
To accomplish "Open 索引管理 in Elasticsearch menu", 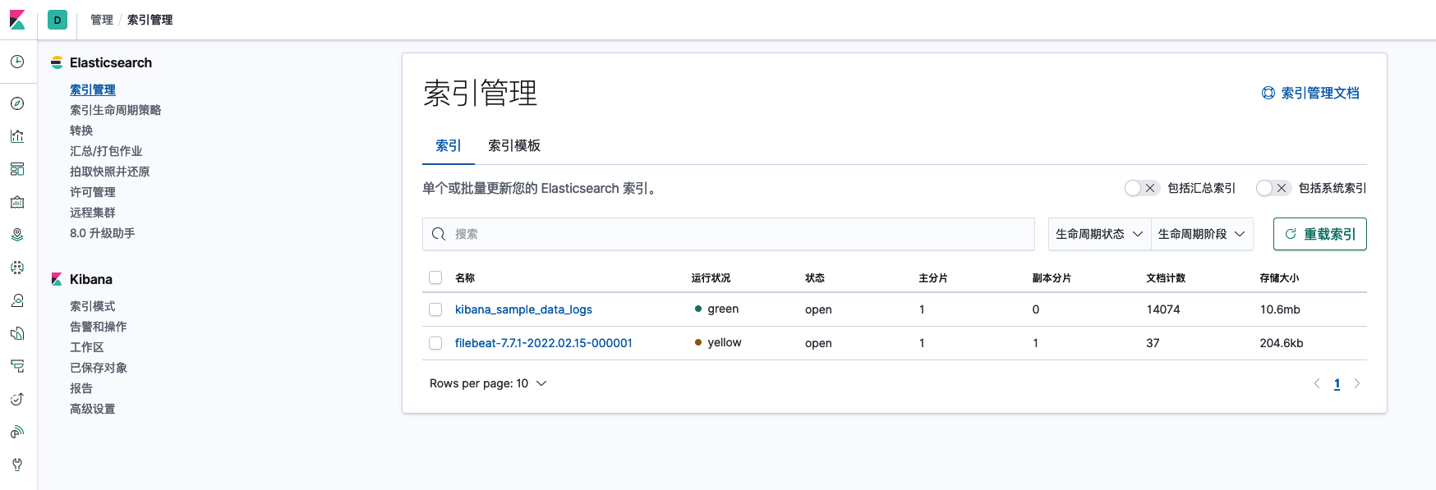I will 93,89.
